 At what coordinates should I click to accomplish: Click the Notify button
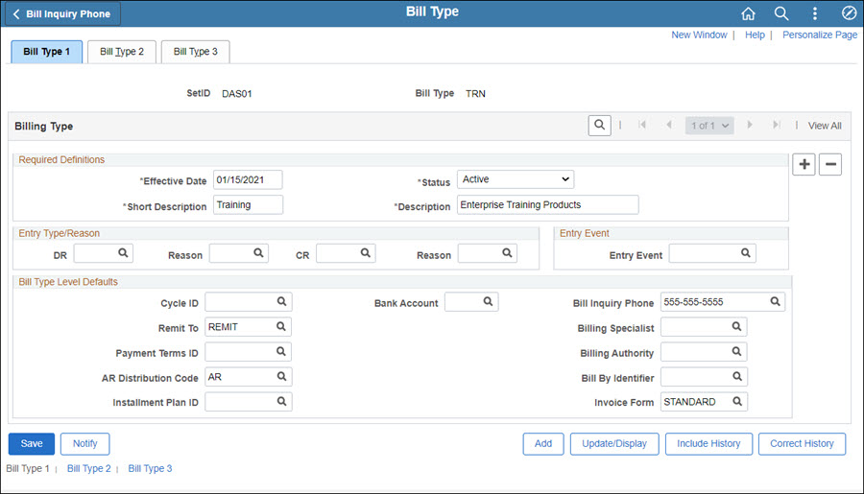point(84,444)
